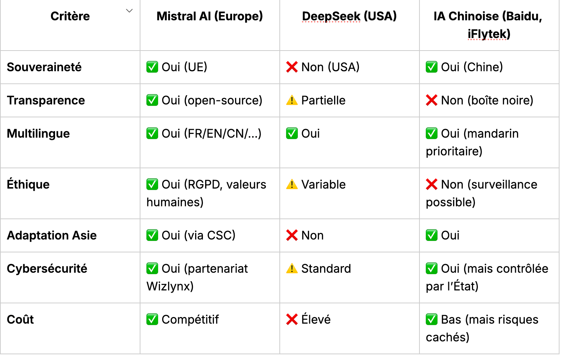
Task: Click green check emoji in Souveraineté Mistral cell
Action: 152,67
